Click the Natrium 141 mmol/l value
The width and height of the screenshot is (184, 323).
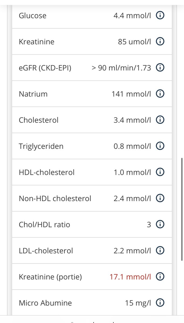click(x=131, y=94)
